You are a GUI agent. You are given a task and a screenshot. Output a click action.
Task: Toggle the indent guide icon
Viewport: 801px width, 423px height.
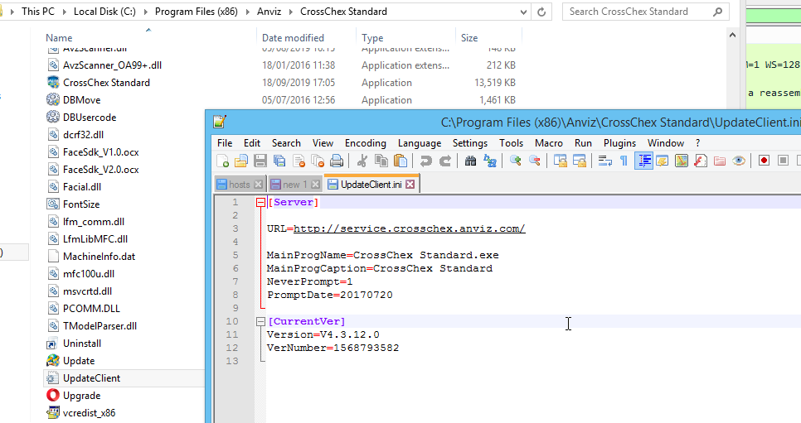point(643,161)
